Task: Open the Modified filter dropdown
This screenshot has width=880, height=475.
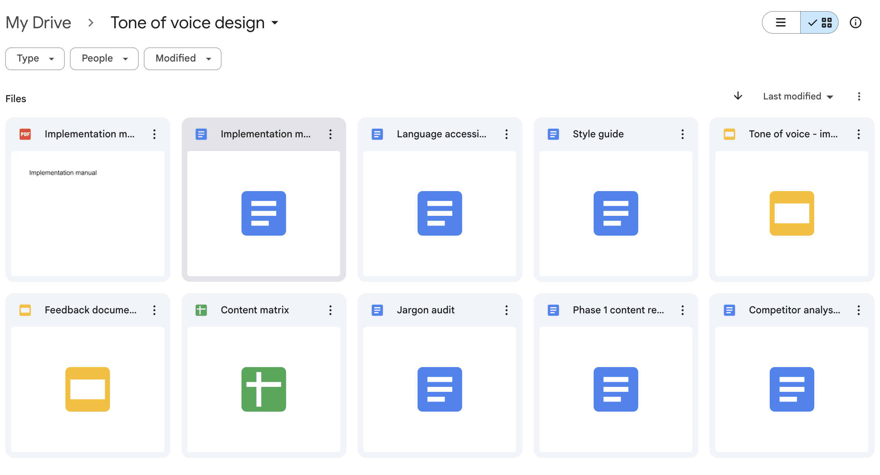Action: pyautogui.click(x=183, y=59)
